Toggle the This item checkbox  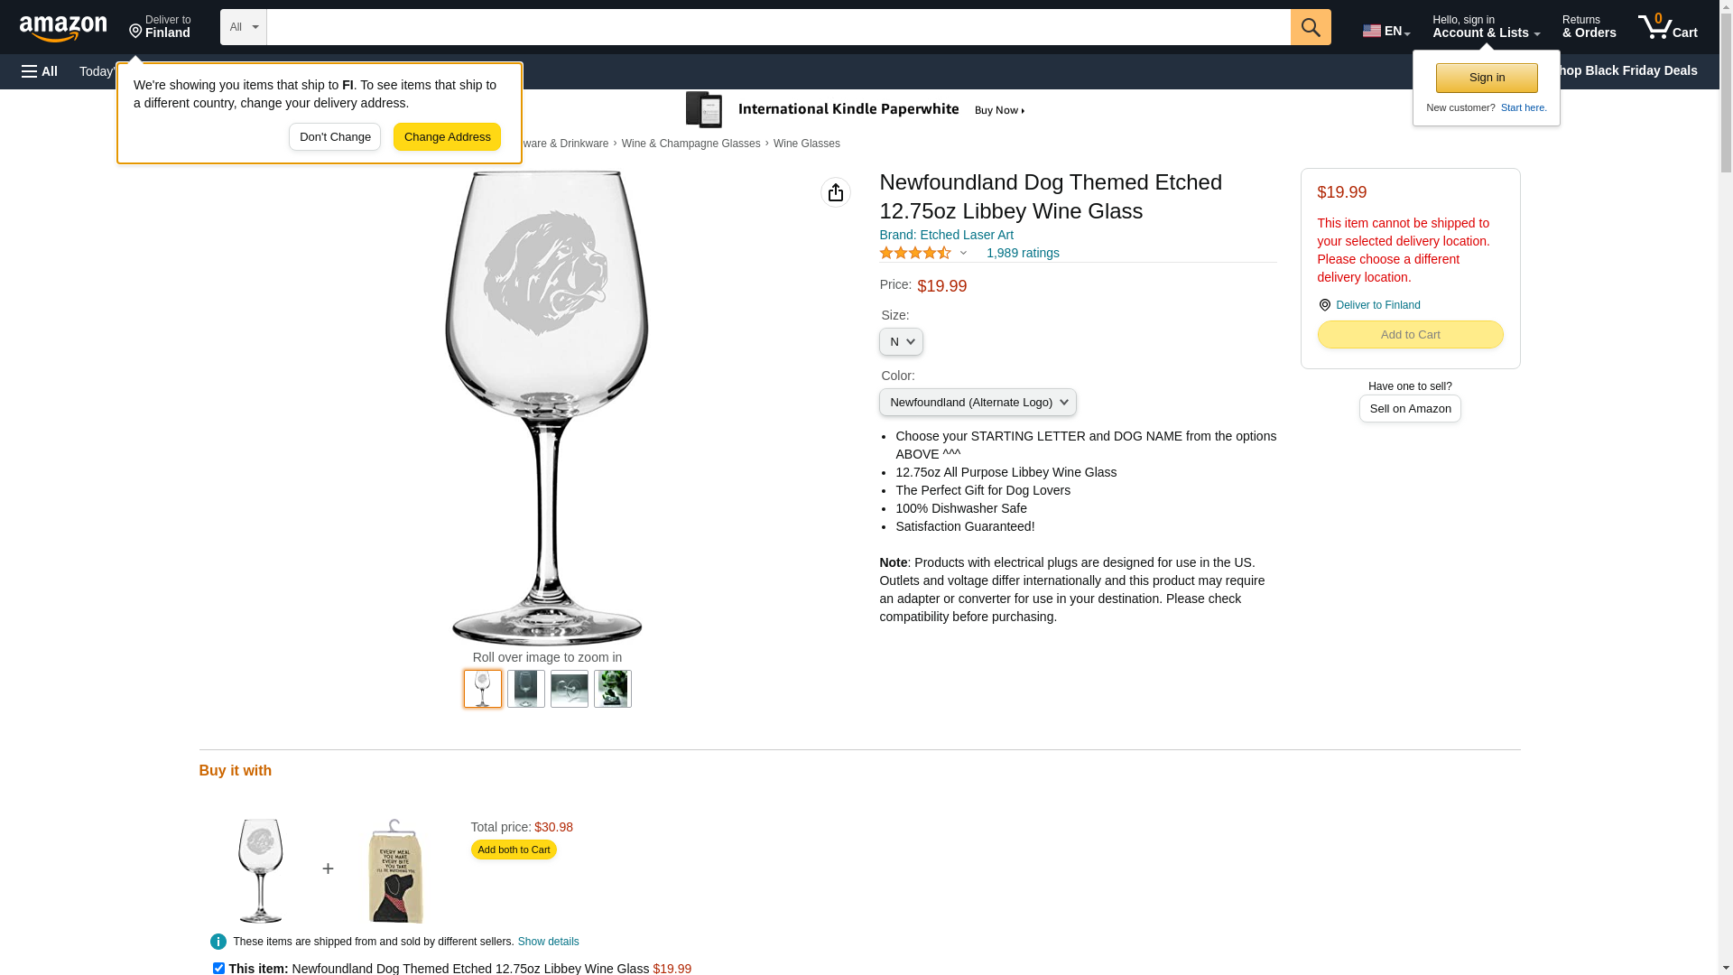pyautogui.click(x=218, y=968)
